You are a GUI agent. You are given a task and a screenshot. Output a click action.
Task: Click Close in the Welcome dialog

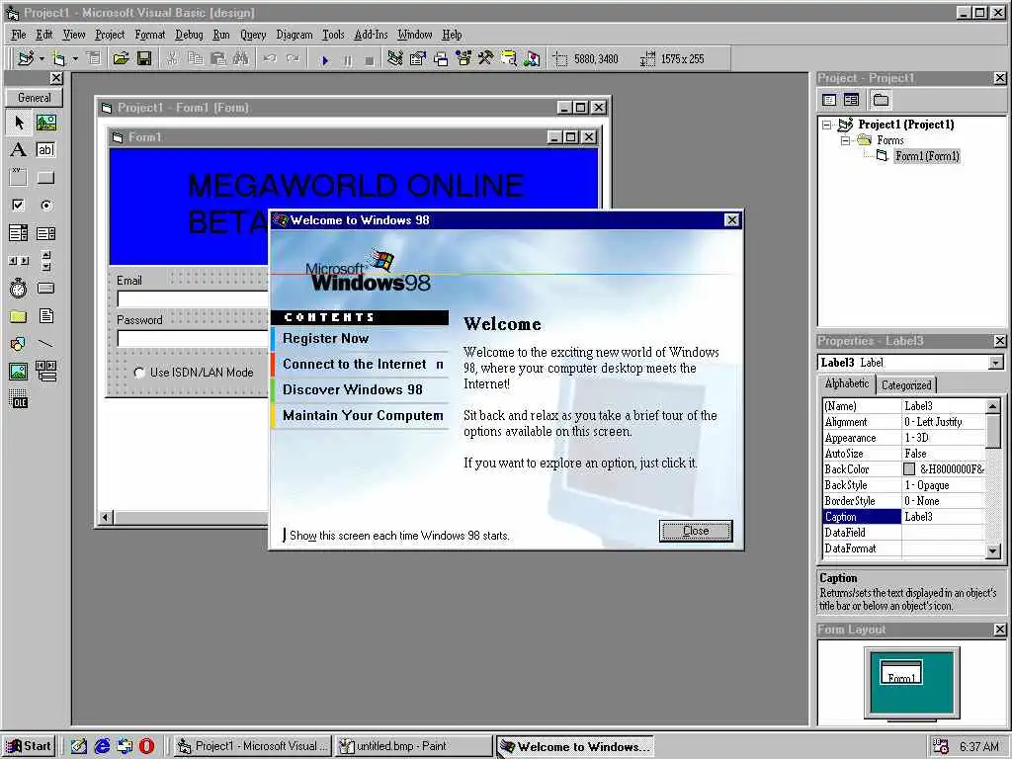point(696,531)
